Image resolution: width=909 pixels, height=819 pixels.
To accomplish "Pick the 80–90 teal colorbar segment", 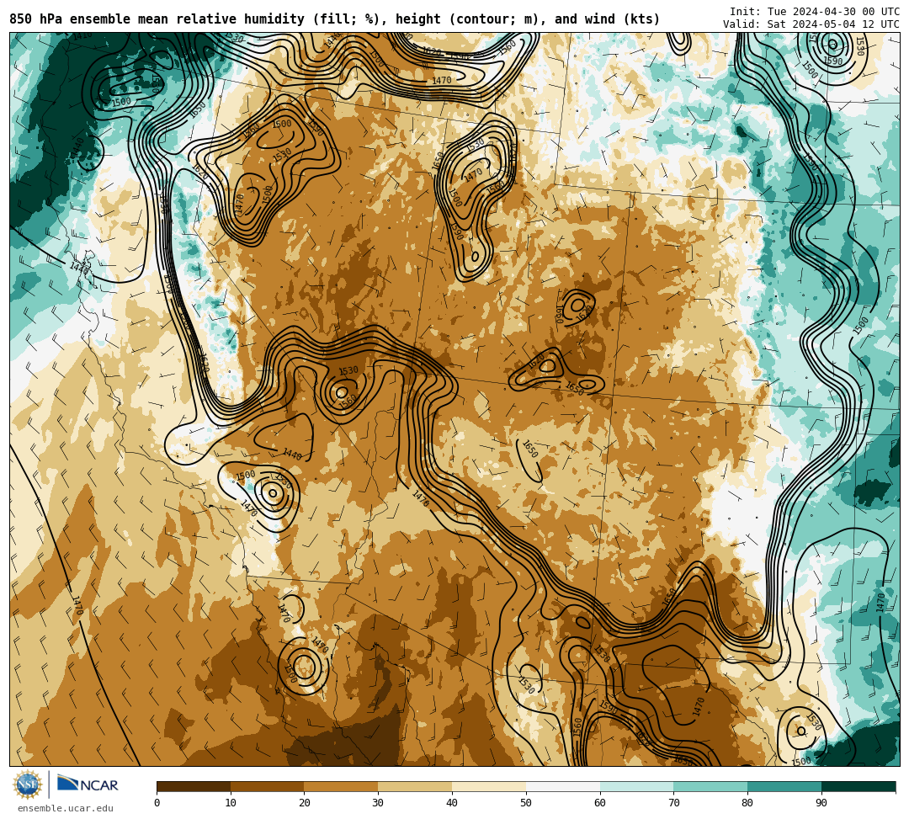I will [x=784, y=786].
